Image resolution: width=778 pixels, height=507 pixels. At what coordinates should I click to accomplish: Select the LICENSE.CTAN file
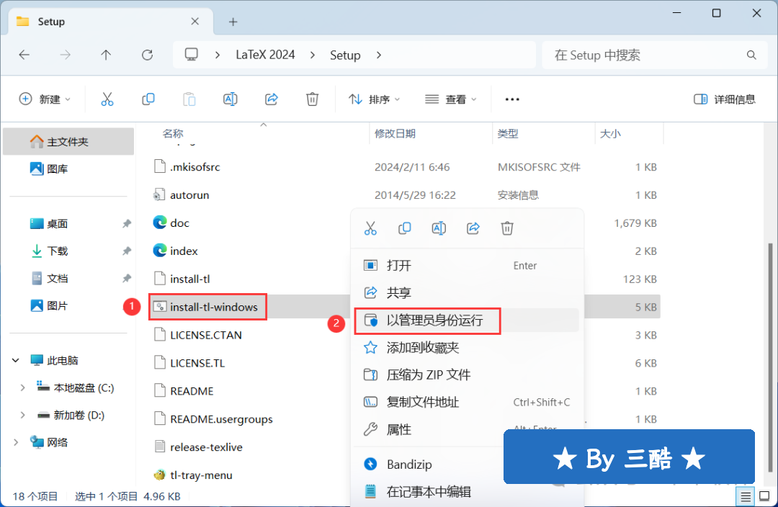tap(206, 336)
